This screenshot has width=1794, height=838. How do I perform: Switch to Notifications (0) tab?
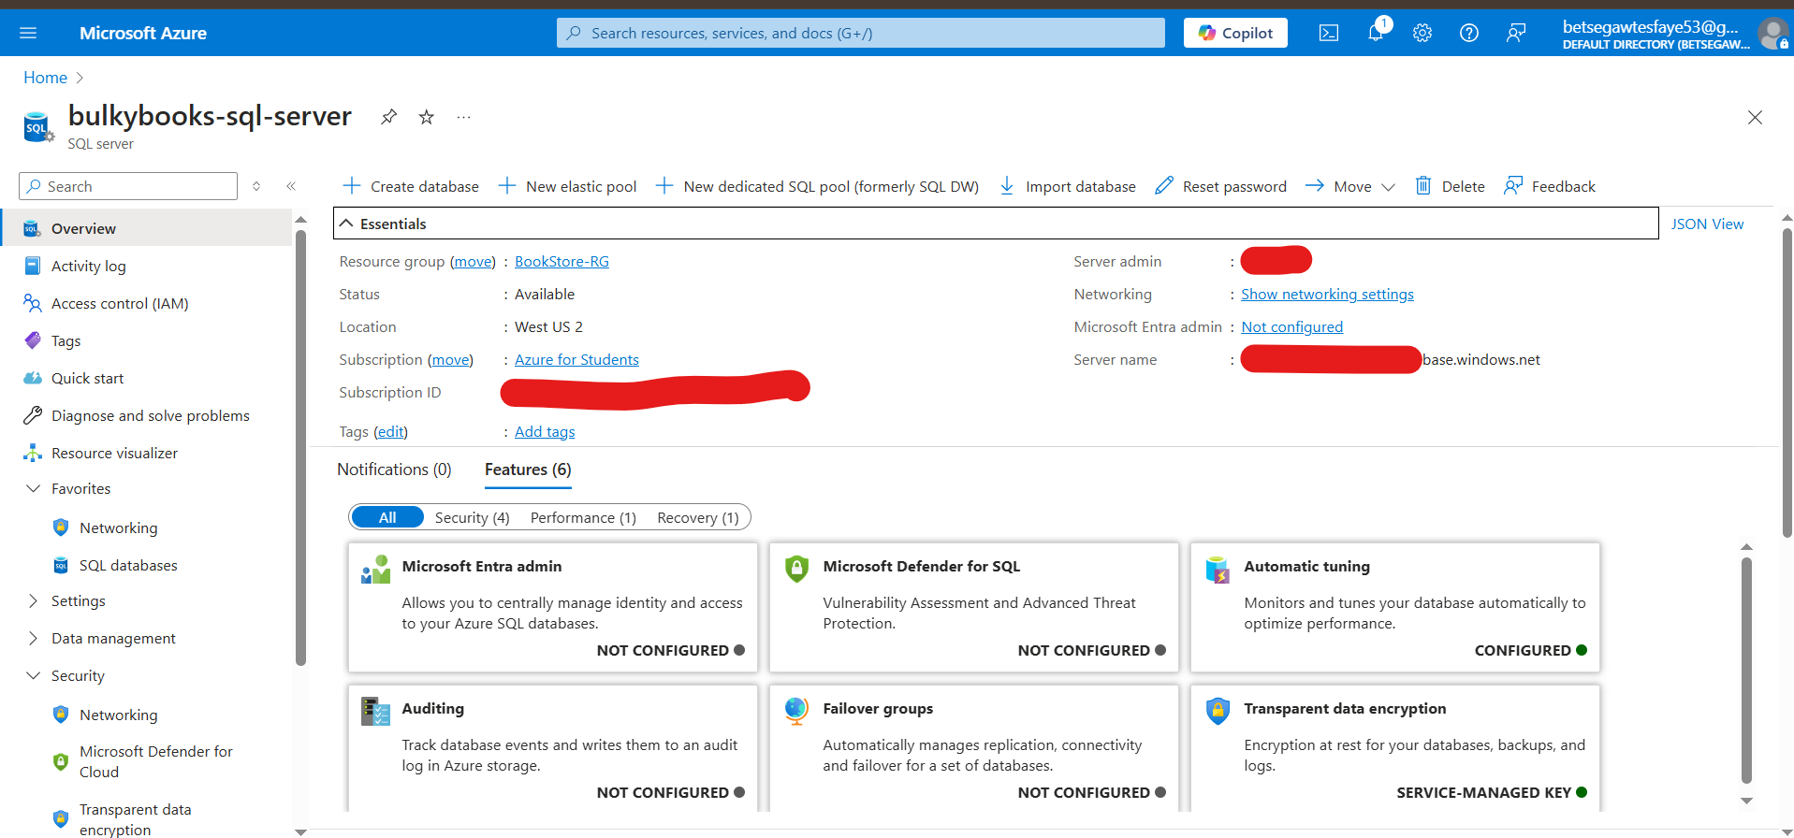pos(394,470)
